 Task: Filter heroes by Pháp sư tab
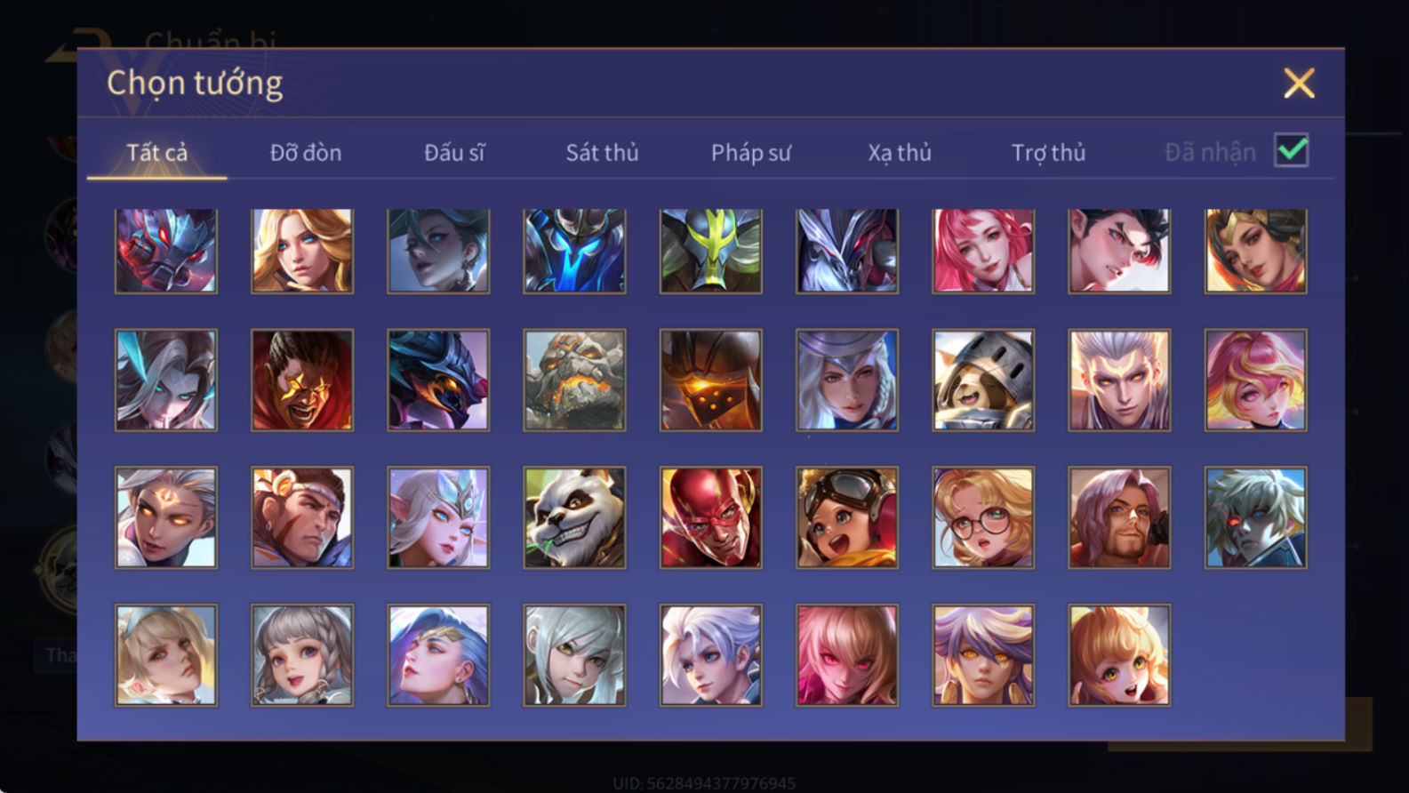(751, 153)
